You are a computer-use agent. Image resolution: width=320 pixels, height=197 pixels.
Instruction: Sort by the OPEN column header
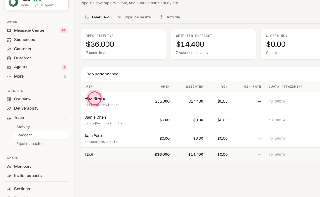(165, 86)
